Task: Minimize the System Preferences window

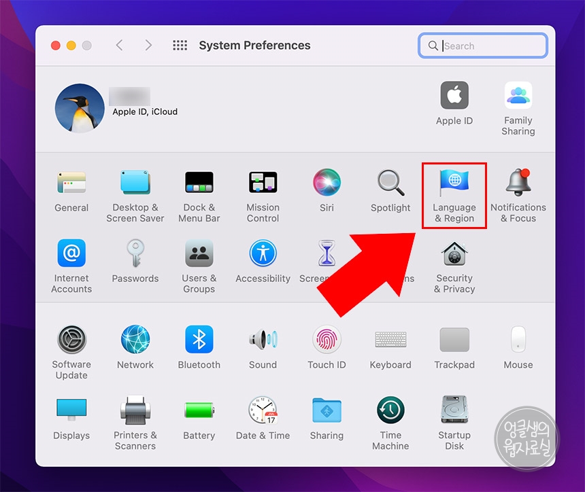Action: 71,46
